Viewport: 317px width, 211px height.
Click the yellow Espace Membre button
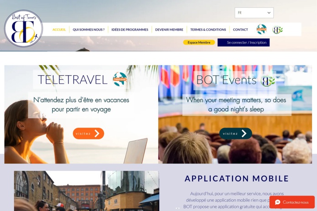pos(199,42)
